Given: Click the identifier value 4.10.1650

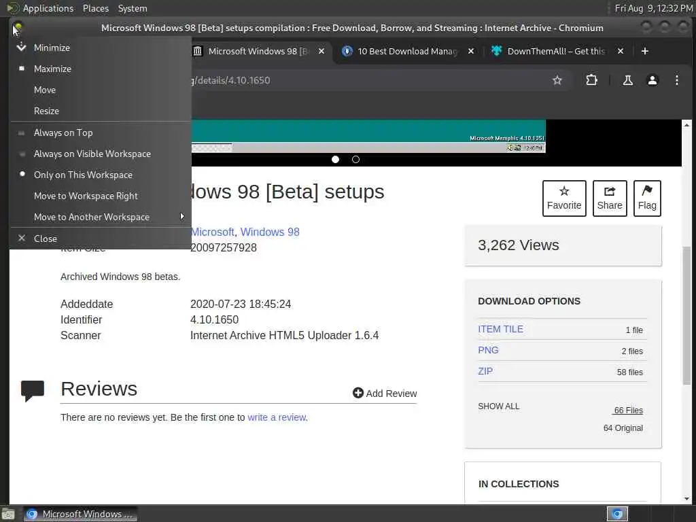Looking at the screenshot, I should pos(214,319).
